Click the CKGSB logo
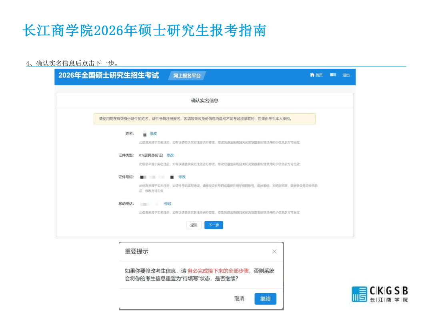The width and height of the screenshot is (432, 324). pos(380,294)
